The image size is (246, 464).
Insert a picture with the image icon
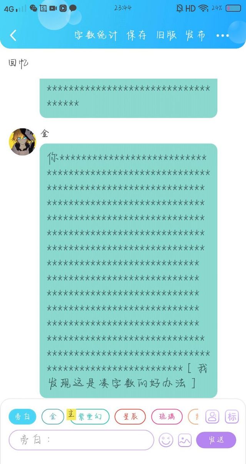(x=185, y=440)
